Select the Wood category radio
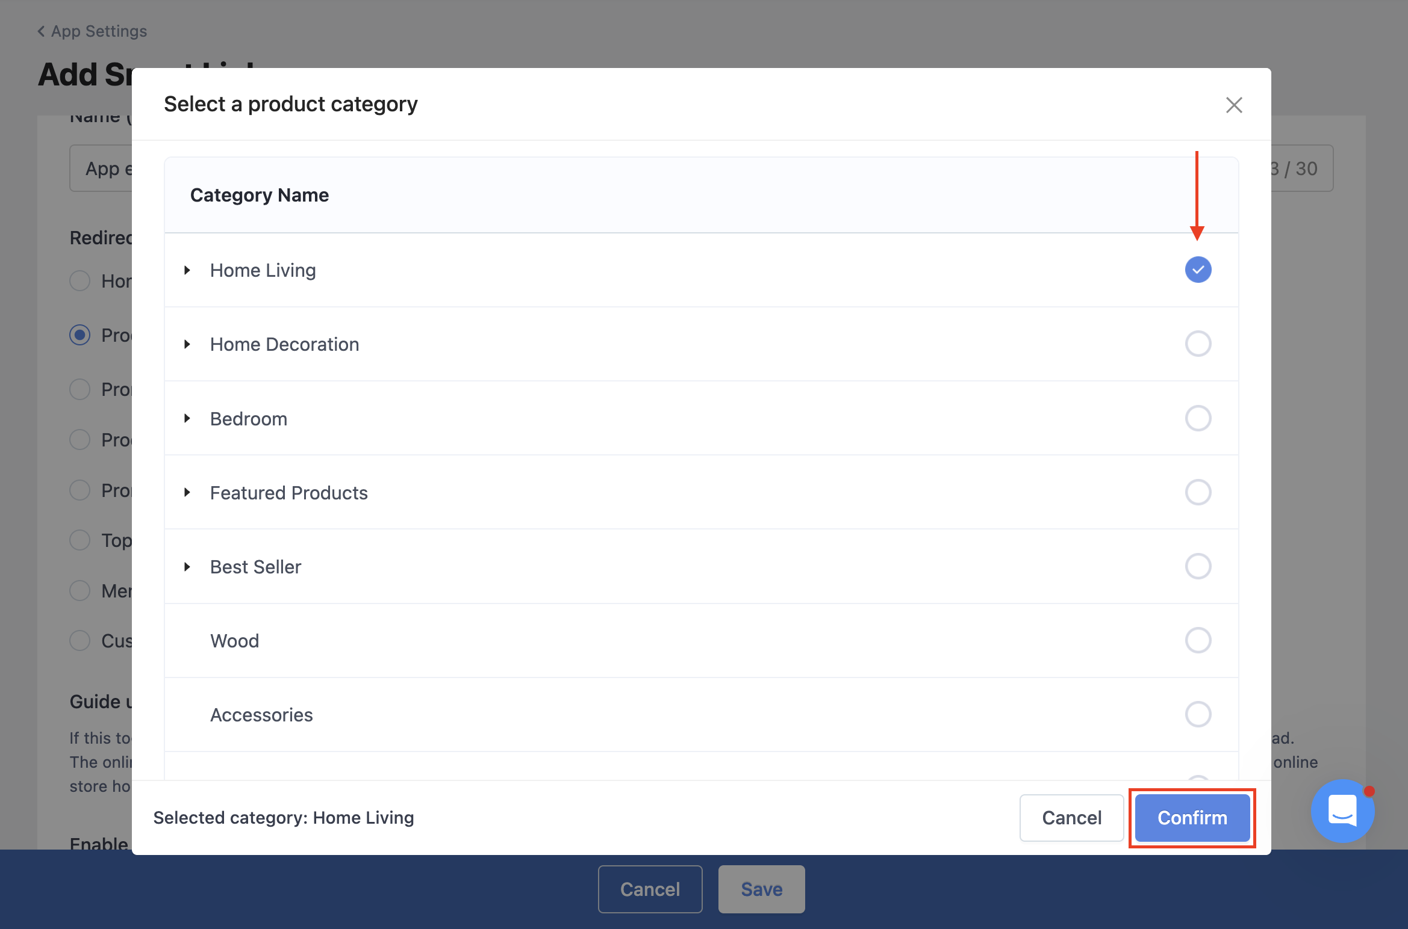 click(1198, 640)
